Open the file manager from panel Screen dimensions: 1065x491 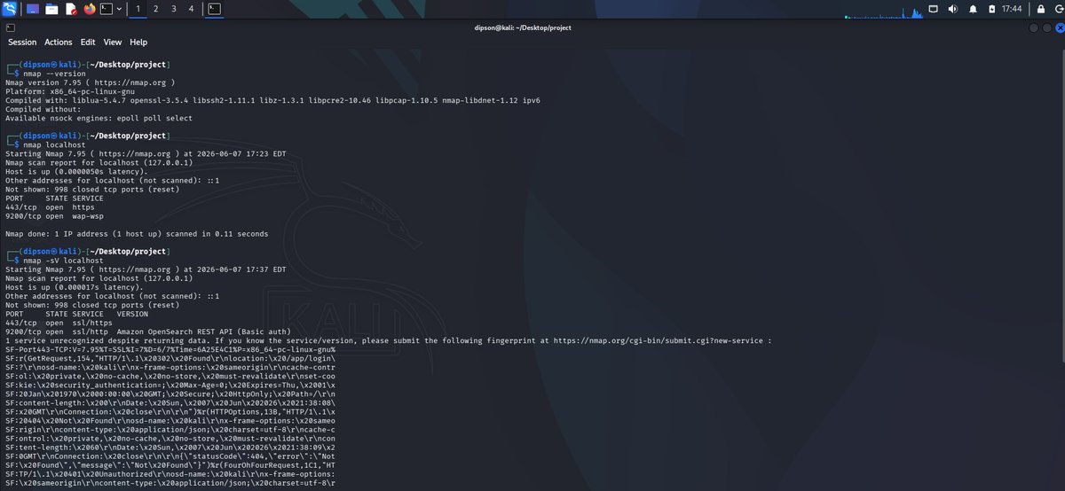[x=51, y=9]
